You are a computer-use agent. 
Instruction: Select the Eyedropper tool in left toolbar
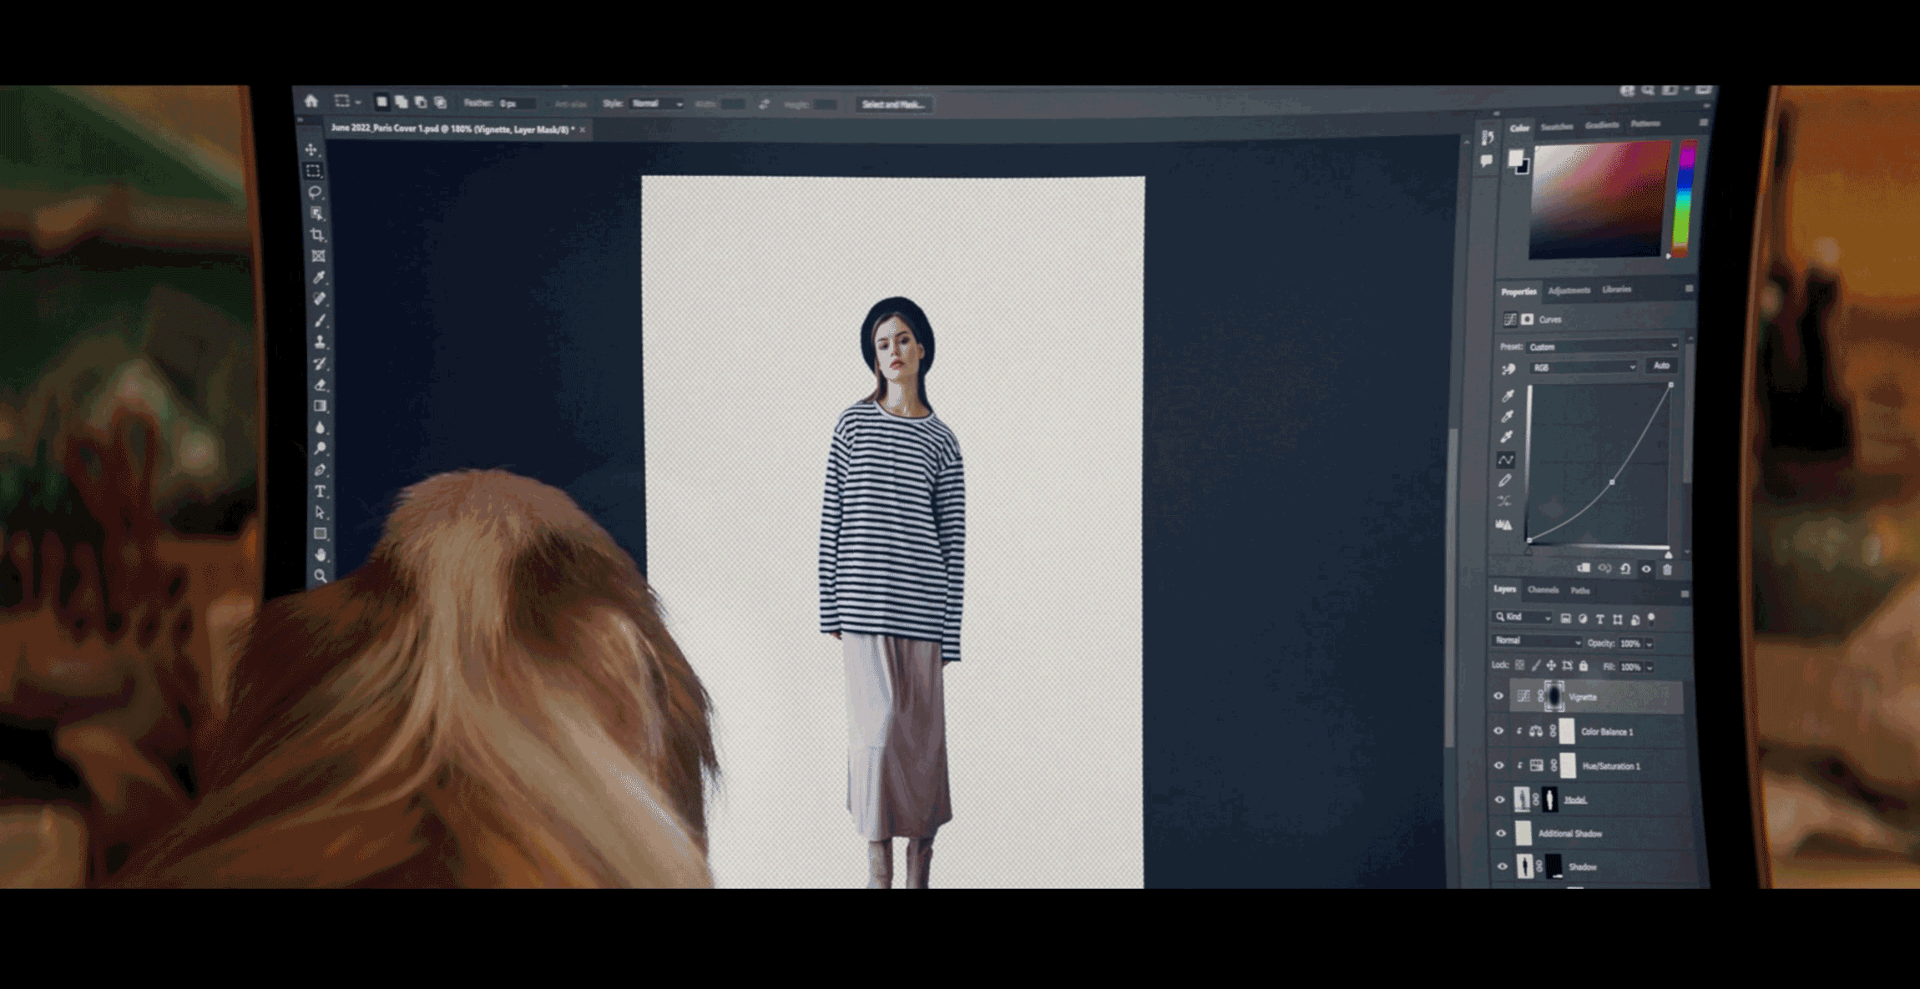pyautogui.click(x=319, y=277)
